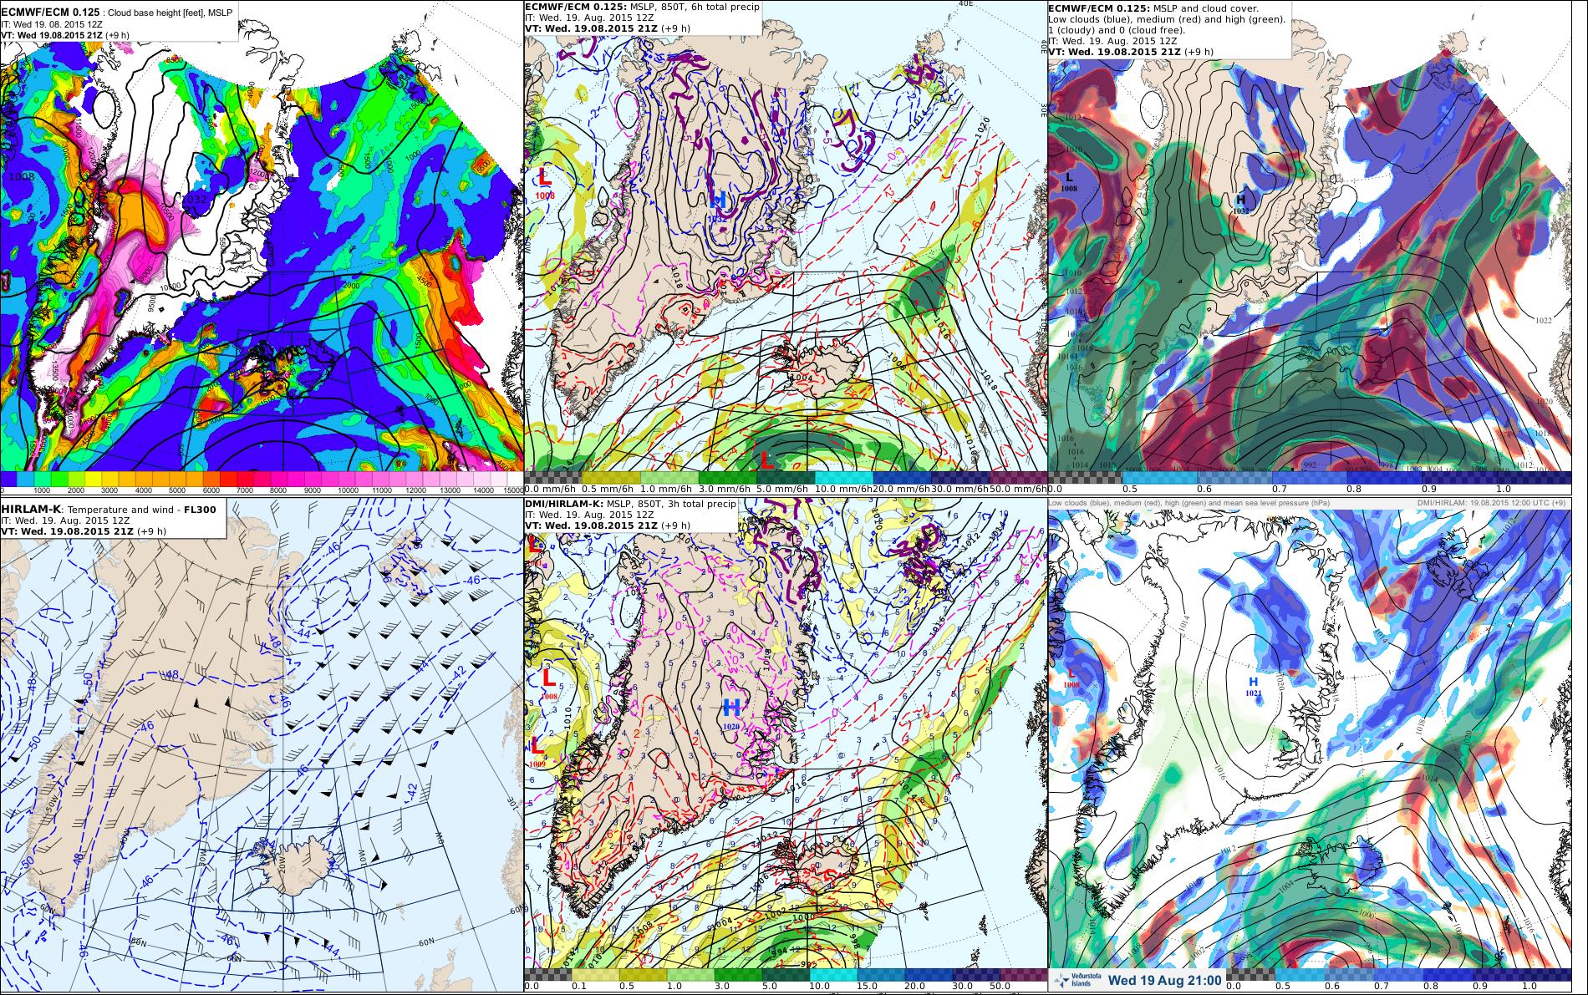The width and height of the screenshot is (1588, 995).
Task: Click the purple '50.0' swatch in the DMI/HIRLAM-K precip legend
Action: [1024, 974]
